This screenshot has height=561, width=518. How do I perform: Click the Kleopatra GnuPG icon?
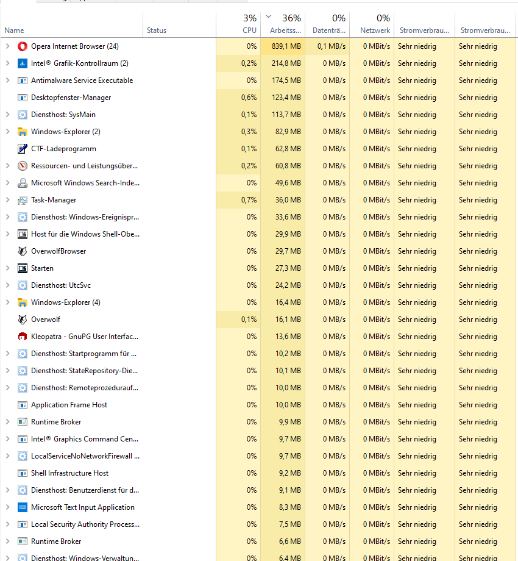coord(23,337)
